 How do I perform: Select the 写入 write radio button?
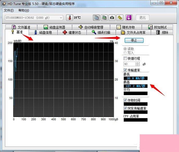[x=125, y=53]
